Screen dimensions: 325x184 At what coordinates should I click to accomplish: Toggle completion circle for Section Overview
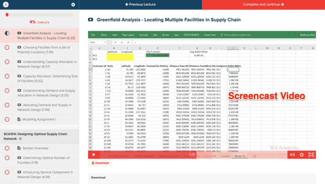pos(7,148)
